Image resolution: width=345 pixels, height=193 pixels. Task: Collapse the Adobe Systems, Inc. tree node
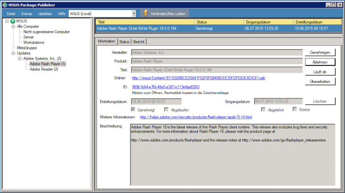(20, 59)
